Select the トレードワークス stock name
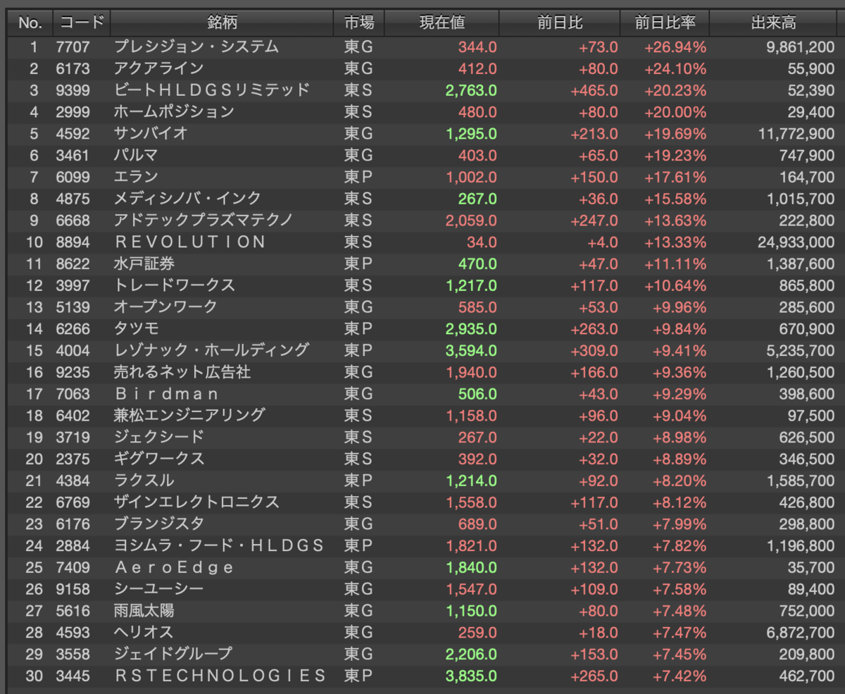Viewport: 845px width, 694px height. (175, 285)
